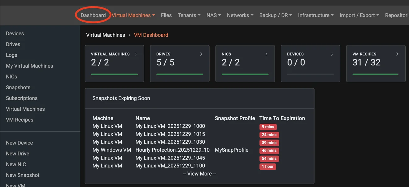409x187 pixels.
Task: Click View More under expiring snapshots
Action: (199, 174)
